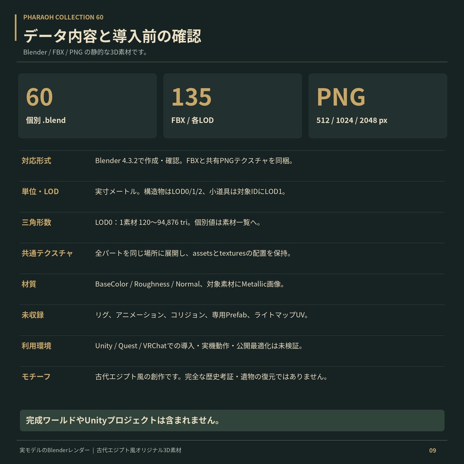Click the gold number 60
This screenshot has width=464, height=464.
pos(39,97)
